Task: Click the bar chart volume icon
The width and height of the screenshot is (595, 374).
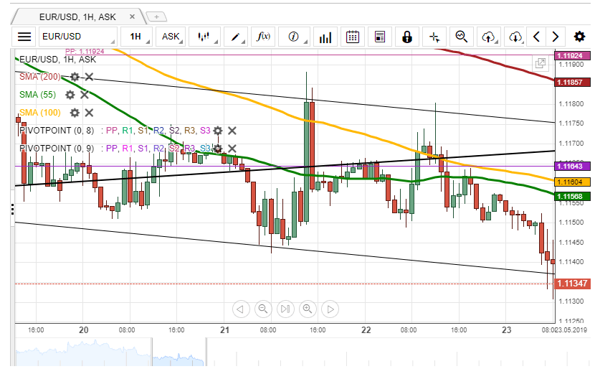Action: [325, 37]
